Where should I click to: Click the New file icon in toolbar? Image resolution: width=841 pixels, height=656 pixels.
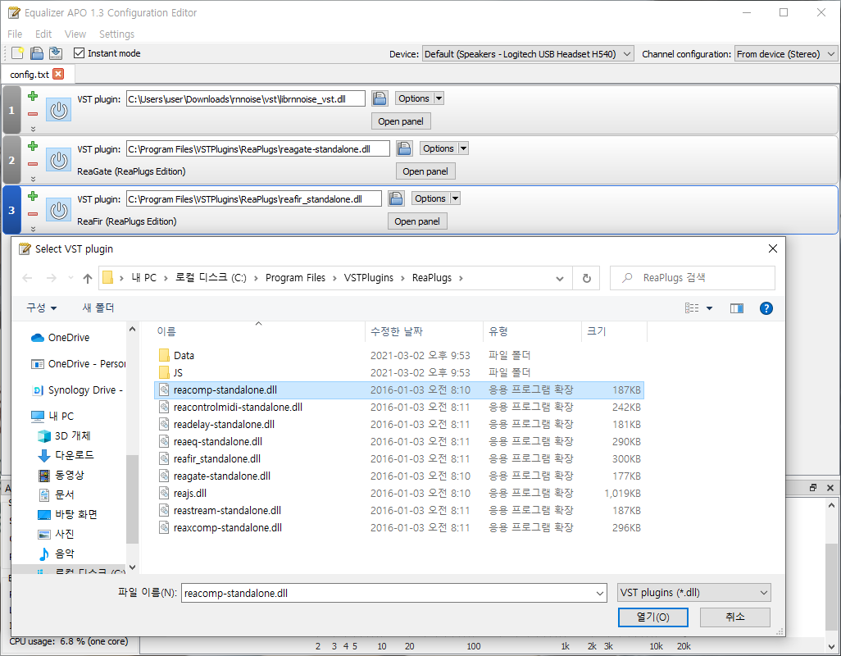[x=18, y=53]
